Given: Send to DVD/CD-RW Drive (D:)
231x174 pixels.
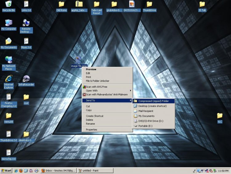Looking at the screenshot, I should point(154,121).
